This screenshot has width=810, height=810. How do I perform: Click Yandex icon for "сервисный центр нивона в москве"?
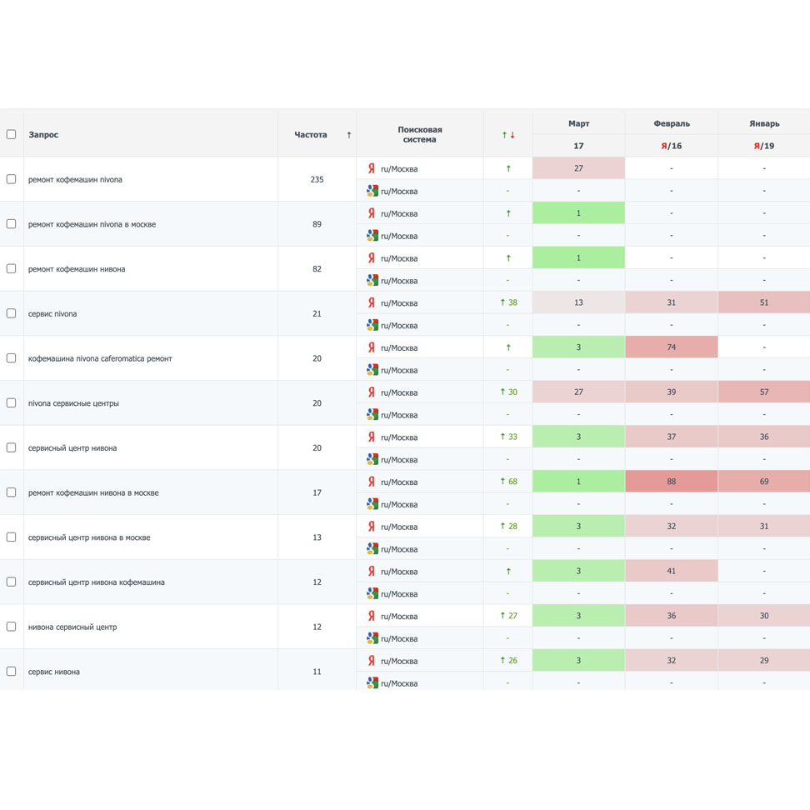371,527
